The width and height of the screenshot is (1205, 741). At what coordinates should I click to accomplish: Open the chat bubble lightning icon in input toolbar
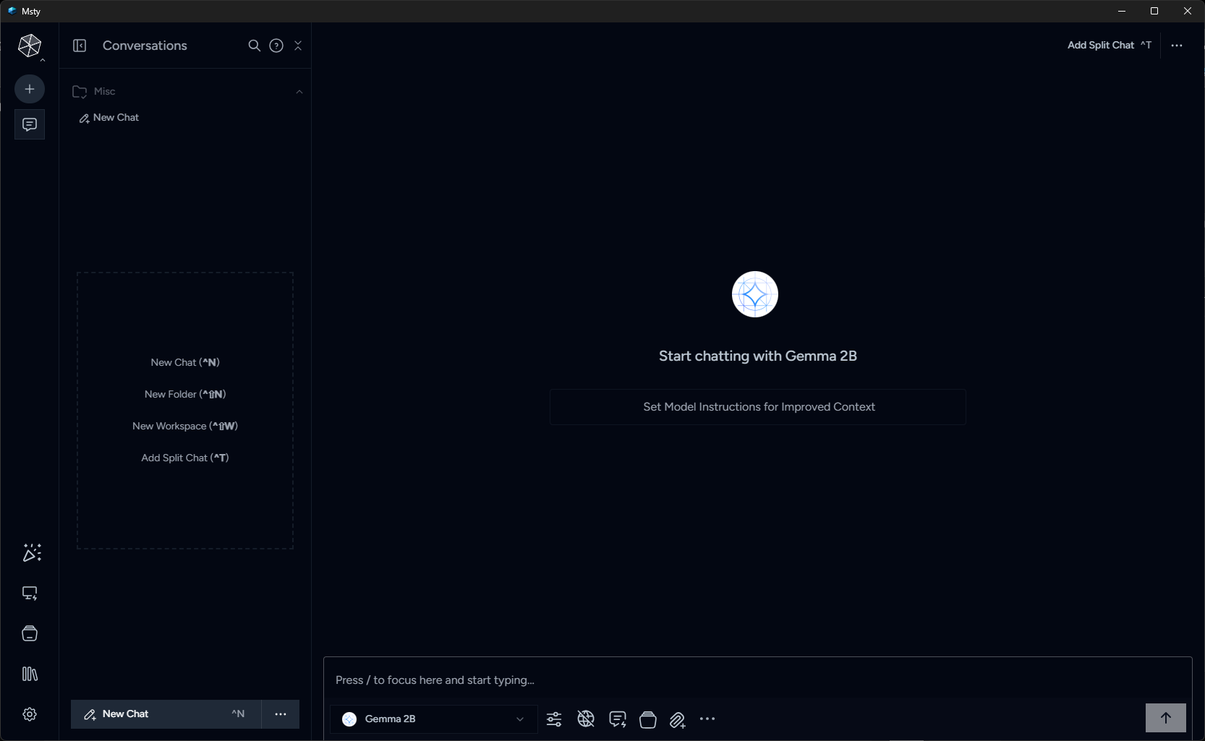pyautogui.click(x=618, y=719)
